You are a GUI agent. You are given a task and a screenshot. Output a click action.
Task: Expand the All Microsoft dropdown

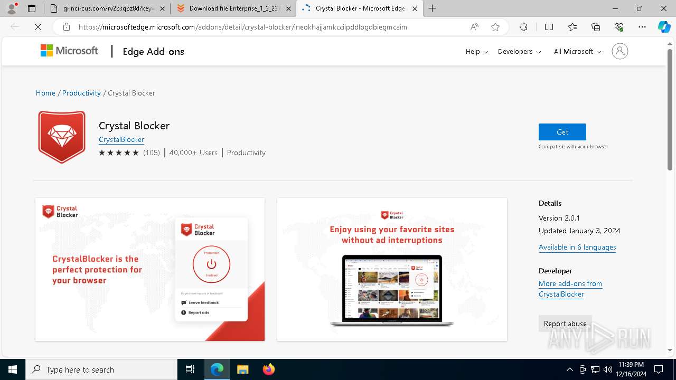pyautogui.click(x=577, y=51)
